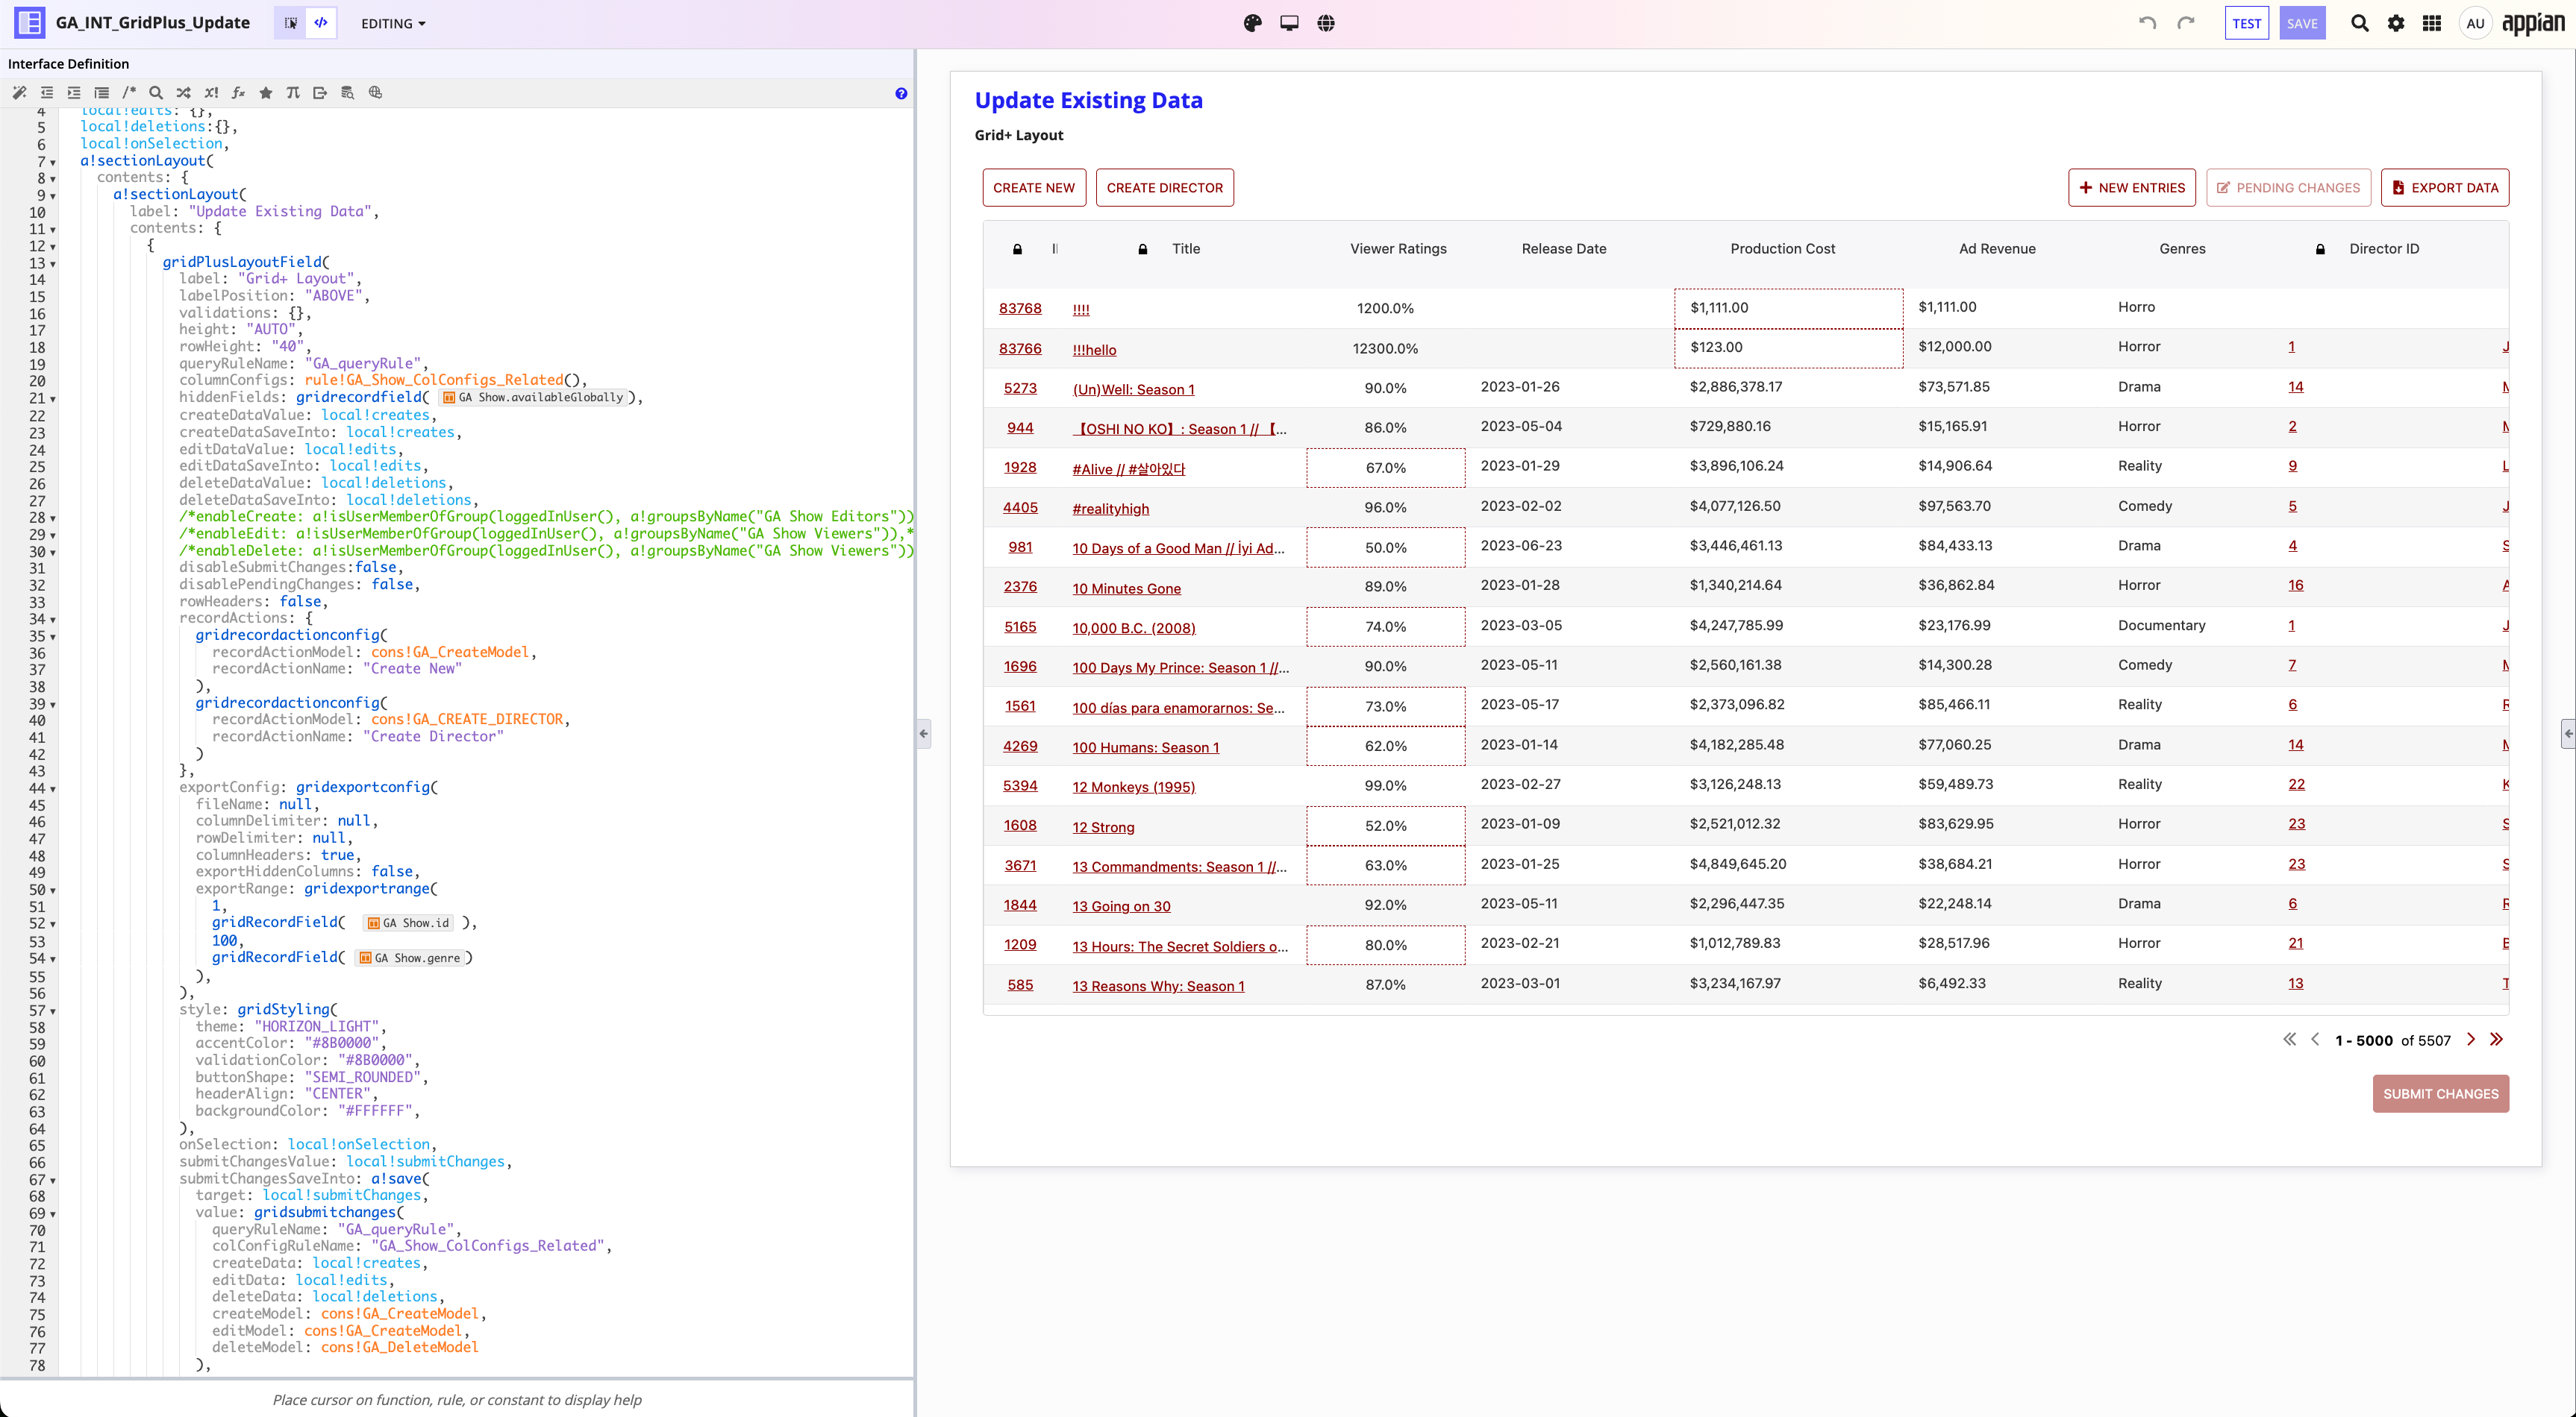Open record link 83768
Viewport: 2576px width, 1417px height.
tap(1020, 308)
